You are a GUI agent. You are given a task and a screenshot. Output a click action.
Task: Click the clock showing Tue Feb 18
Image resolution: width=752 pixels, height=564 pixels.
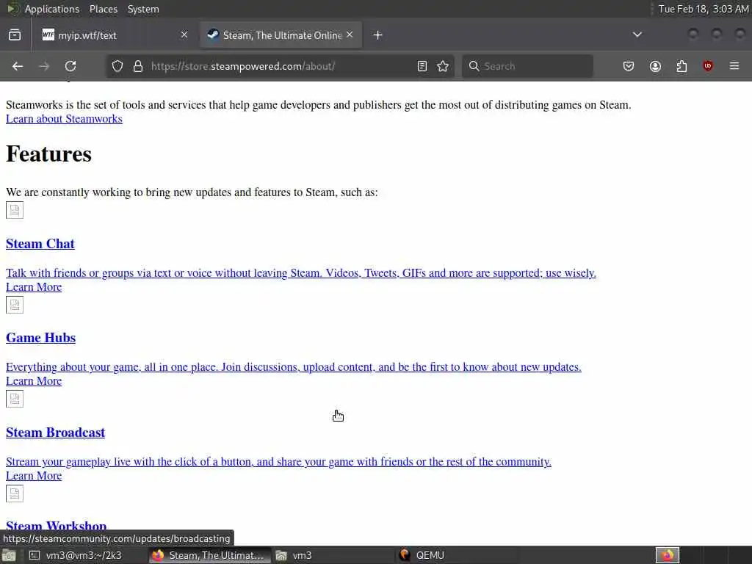(703, 9)
